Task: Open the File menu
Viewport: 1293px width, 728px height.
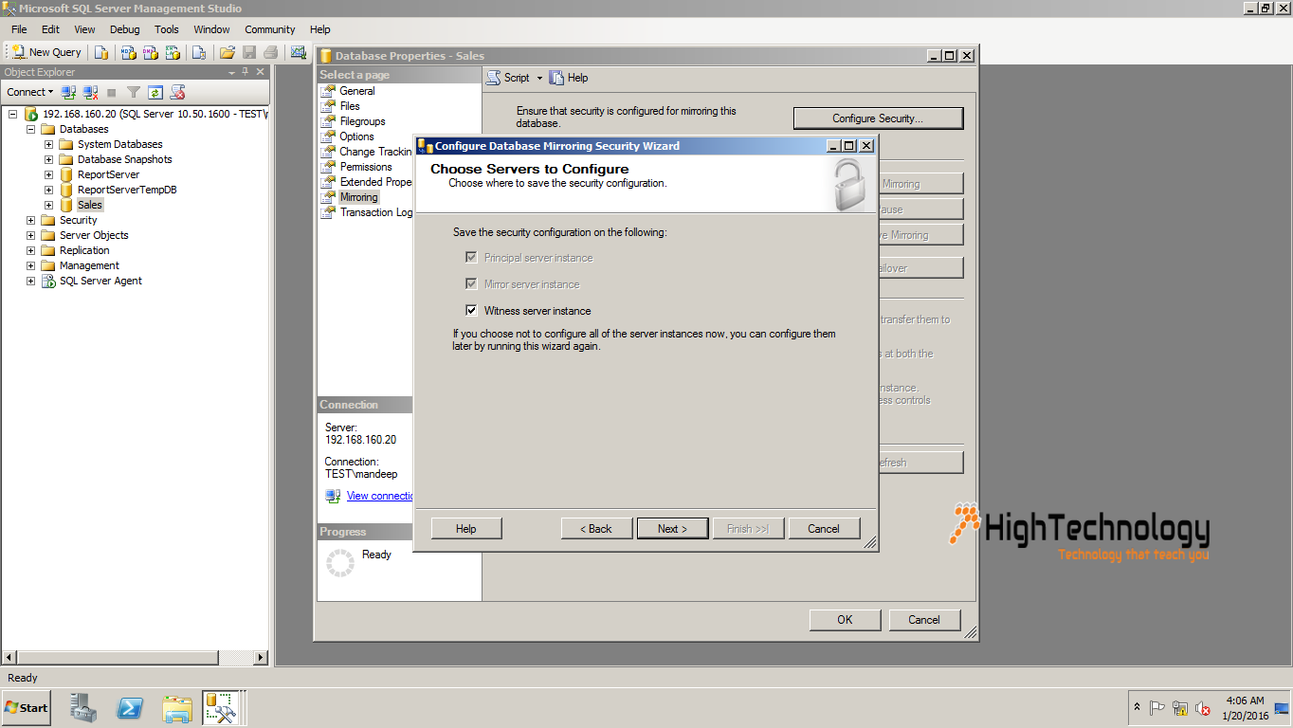Action: tap(19, 29)
